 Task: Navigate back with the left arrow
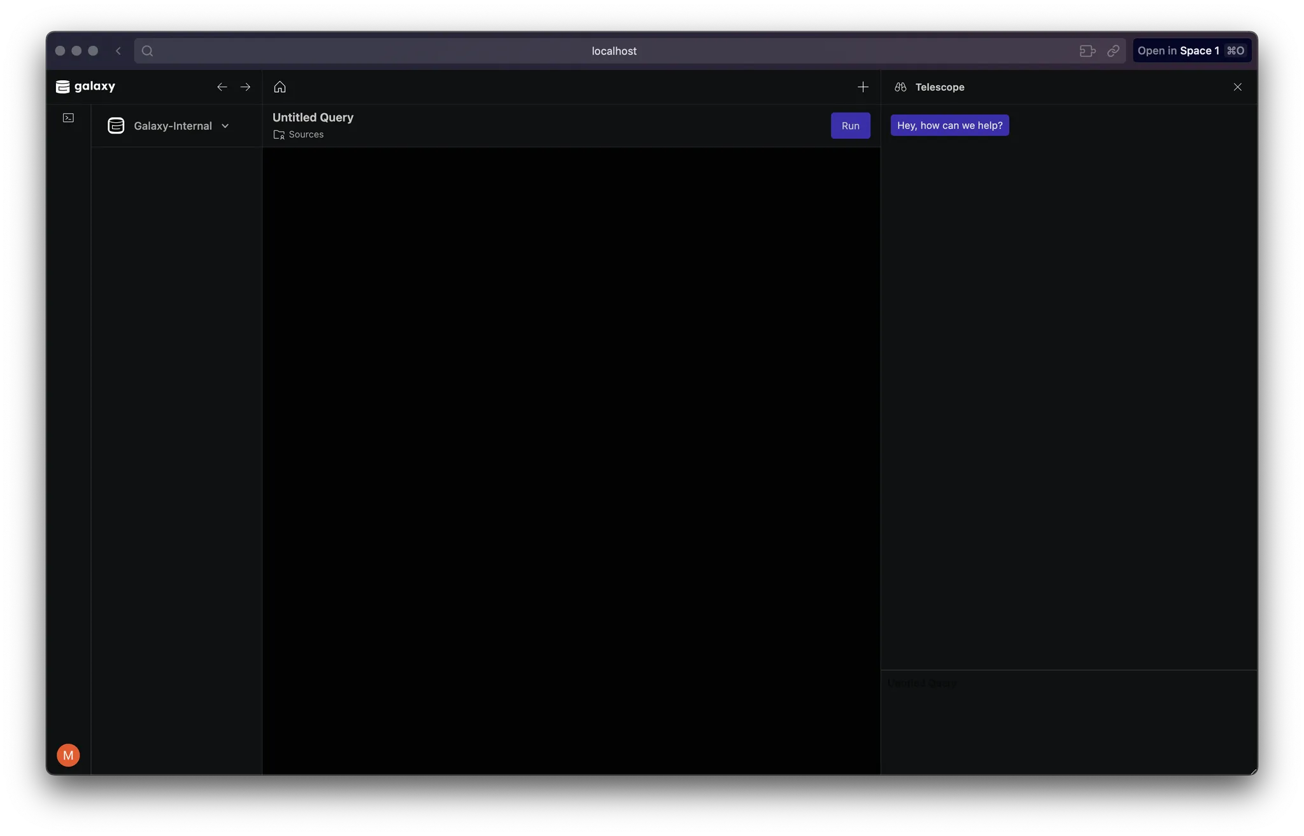[x=222, y=87]
